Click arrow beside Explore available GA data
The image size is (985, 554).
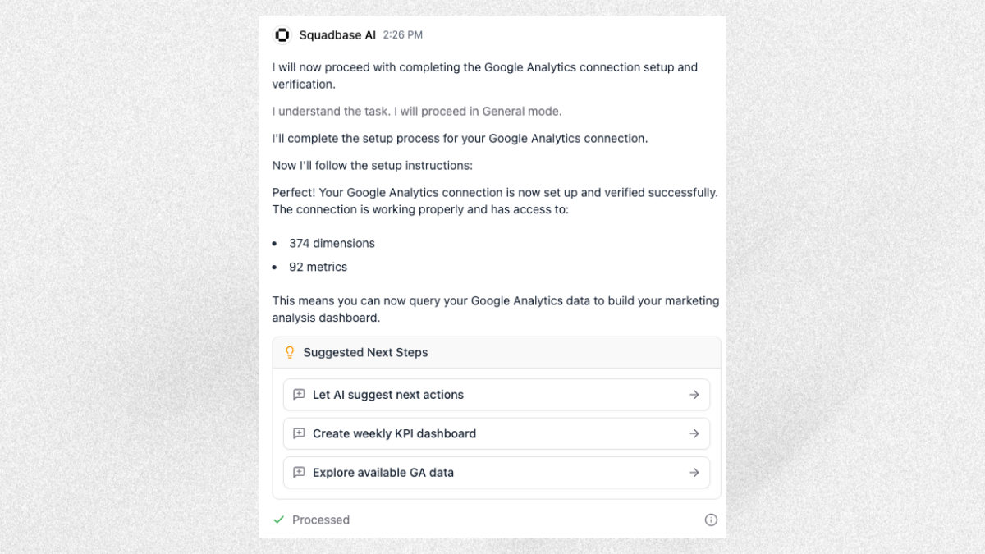click(694, 473)
